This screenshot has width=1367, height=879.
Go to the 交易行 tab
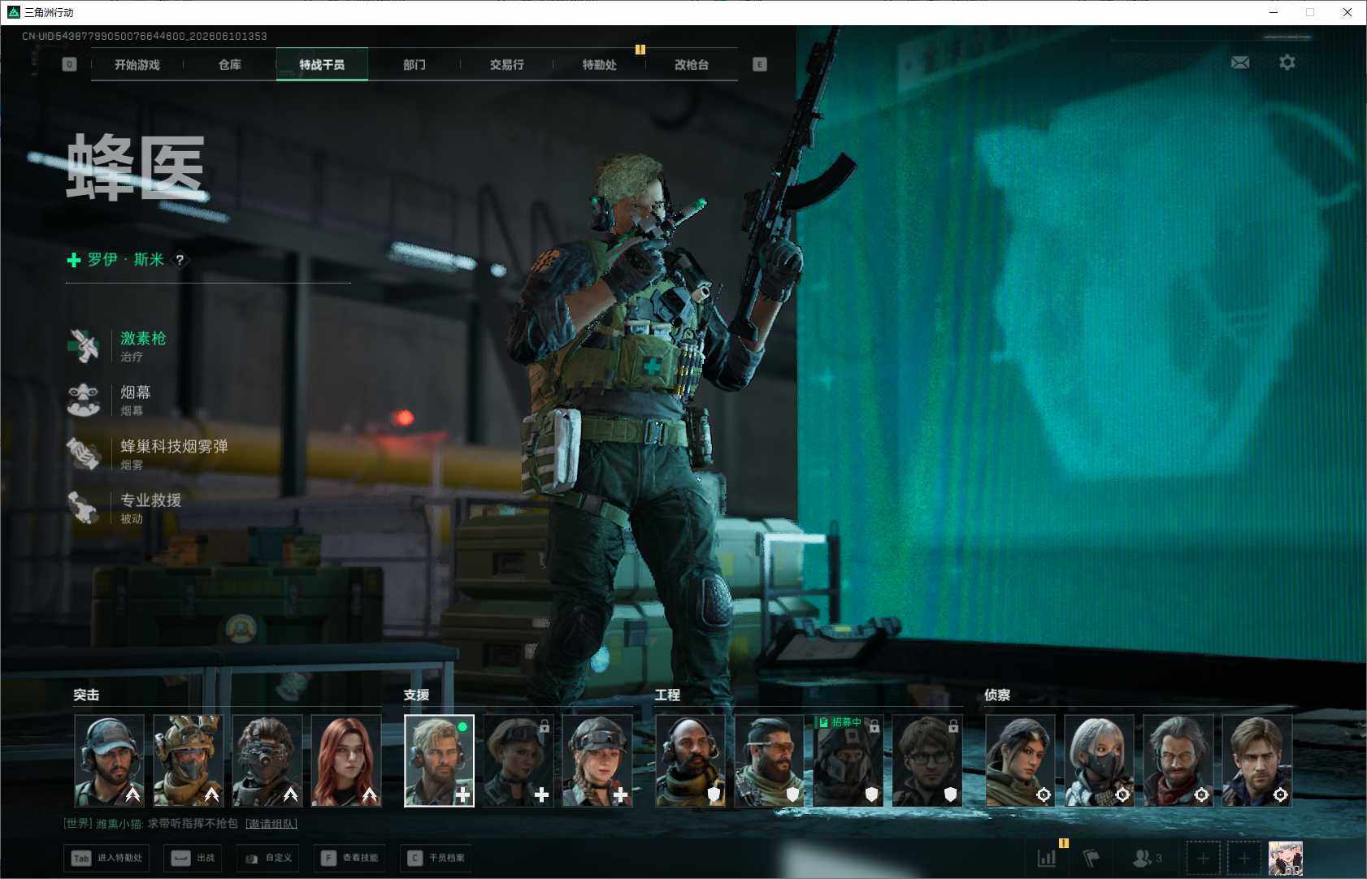pos(506,64)
